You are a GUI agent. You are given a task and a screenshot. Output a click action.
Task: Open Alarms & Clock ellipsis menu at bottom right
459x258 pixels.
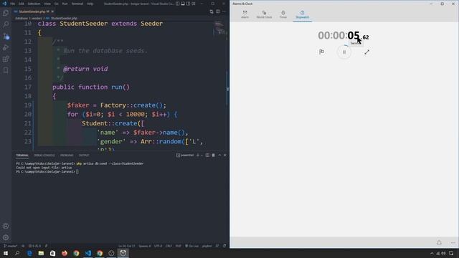453,243
